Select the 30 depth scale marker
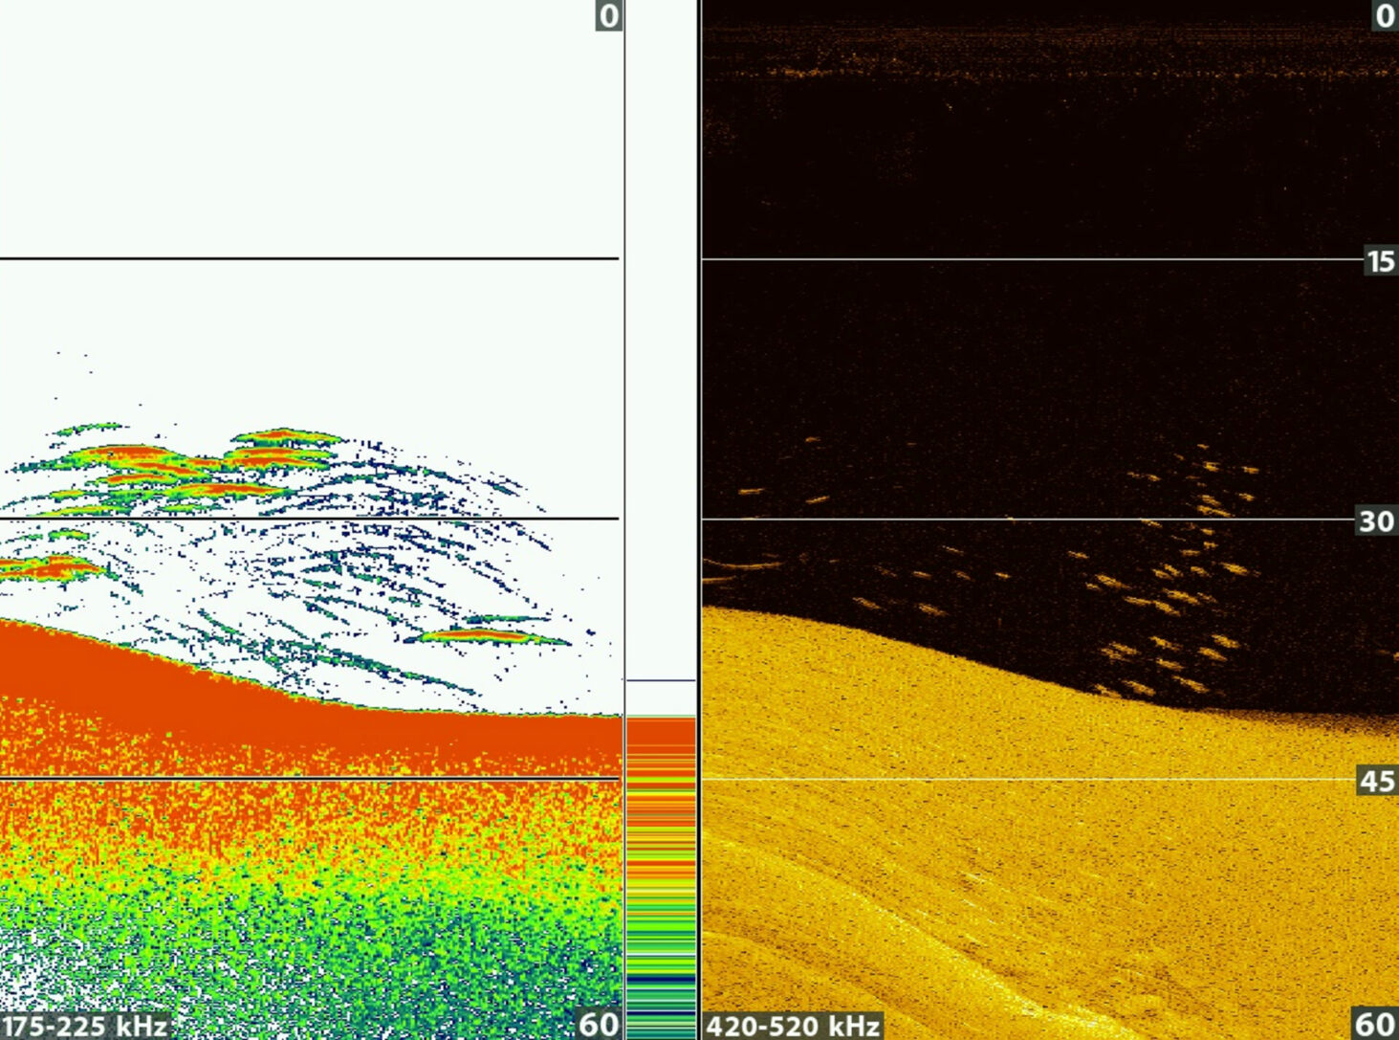The width and height of the screenshot is (1399, 1040). 1377,520
